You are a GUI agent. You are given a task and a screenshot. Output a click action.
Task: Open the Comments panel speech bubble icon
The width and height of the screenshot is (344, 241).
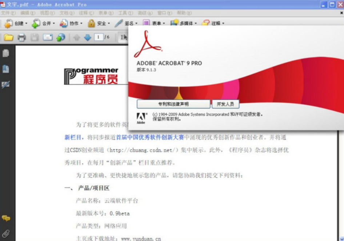(6, 218)
